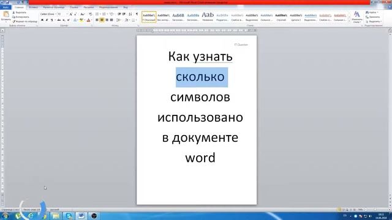The width and height of the screenshot is (392, 220).
Task: Open the Select (Выделить) dropdown
Action: tap(374, 21)
